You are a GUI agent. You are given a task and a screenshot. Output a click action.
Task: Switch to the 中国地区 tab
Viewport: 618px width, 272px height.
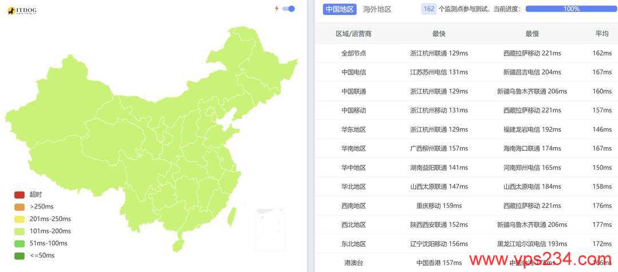(x=339, y=9)
